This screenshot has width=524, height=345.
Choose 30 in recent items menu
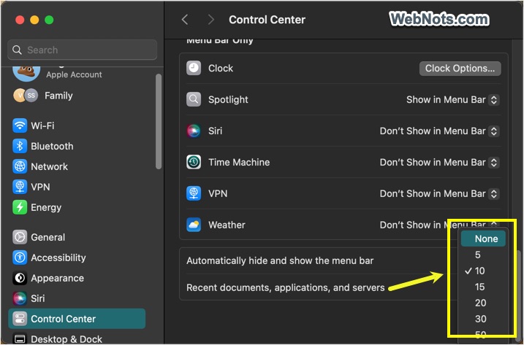(483, 319)
